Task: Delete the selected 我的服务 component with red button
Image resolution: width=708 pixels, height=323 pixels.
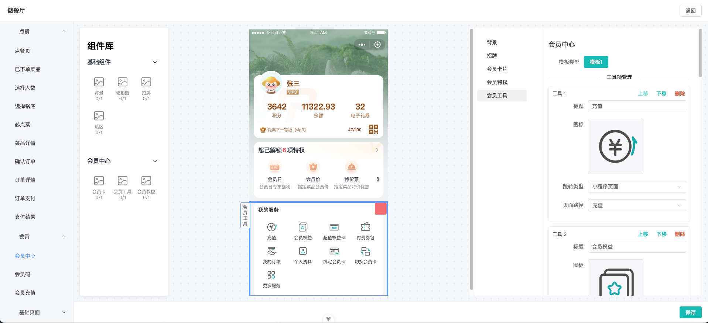Action: (x=381, y=209)
